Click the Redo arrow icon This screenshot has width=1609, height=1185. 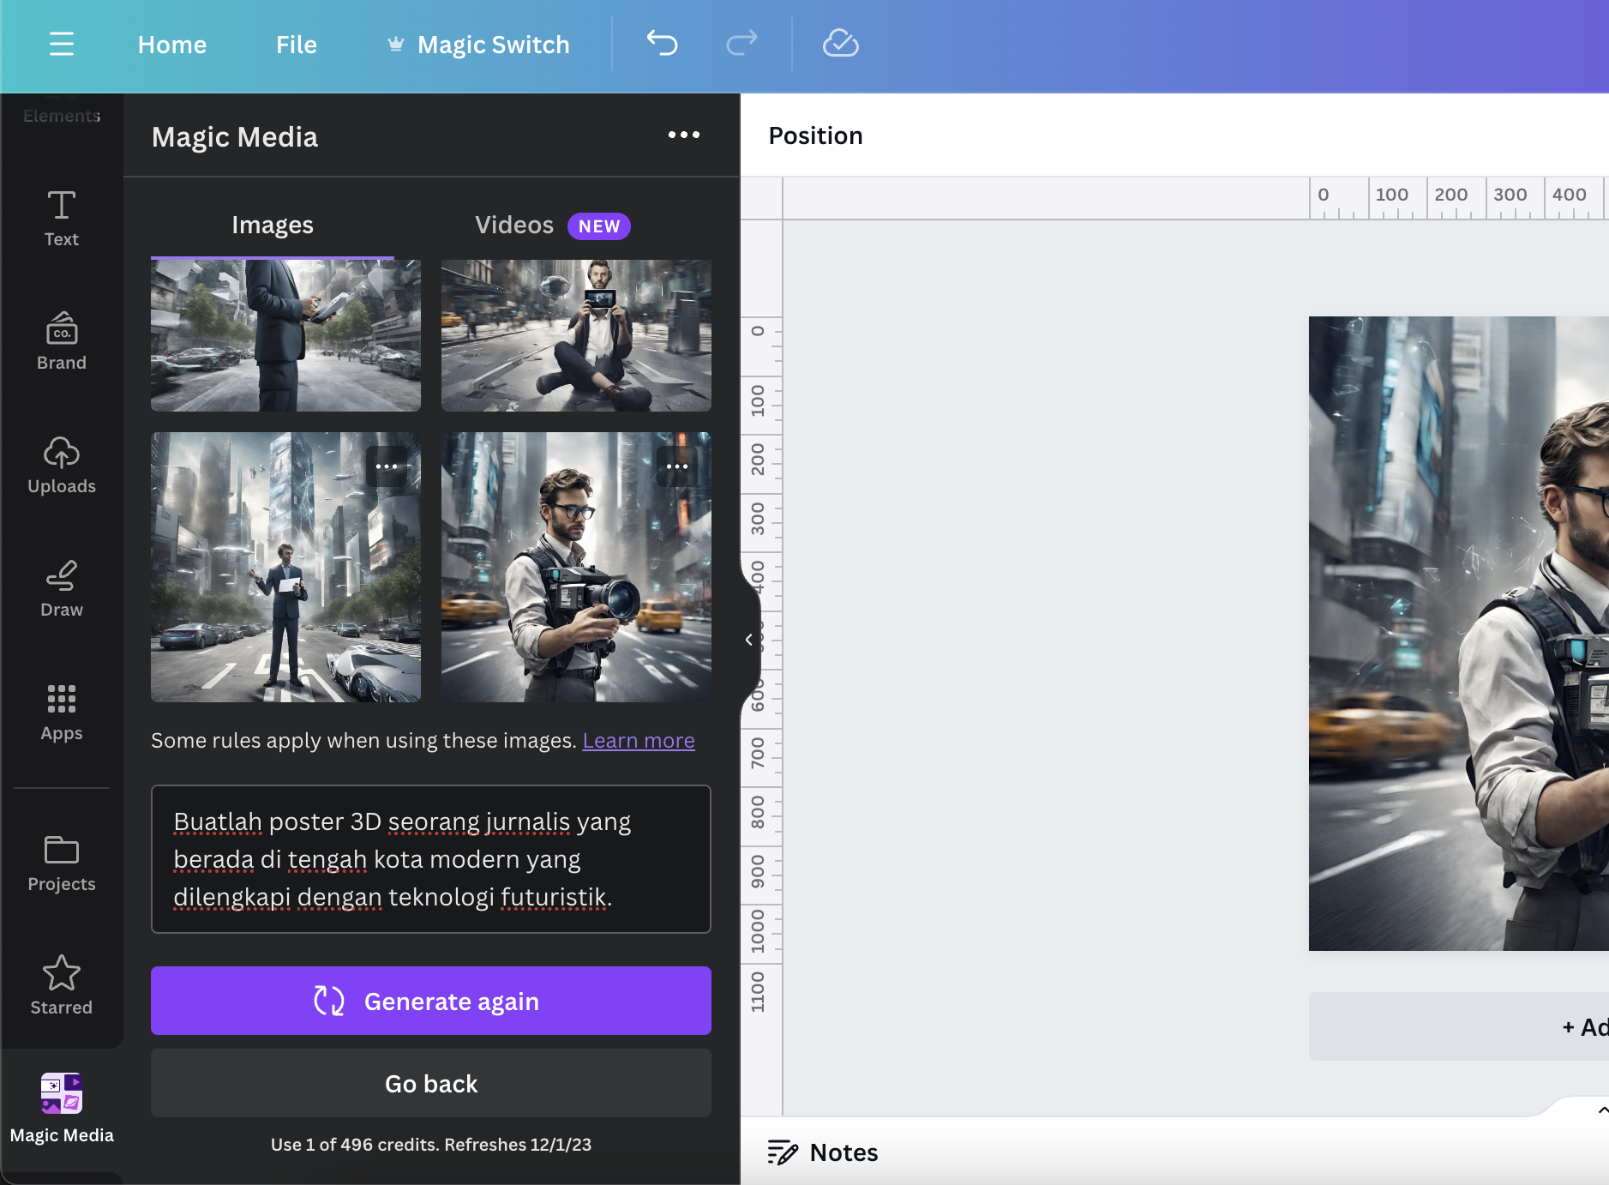pyautogui.click(x=741, y=43)
